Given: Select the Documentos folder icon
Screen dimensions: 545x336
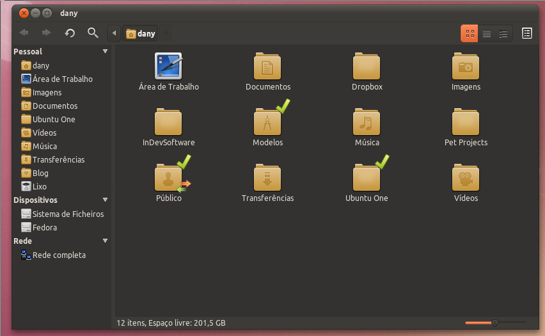Looking at the screenshot, I should point(267,66).
